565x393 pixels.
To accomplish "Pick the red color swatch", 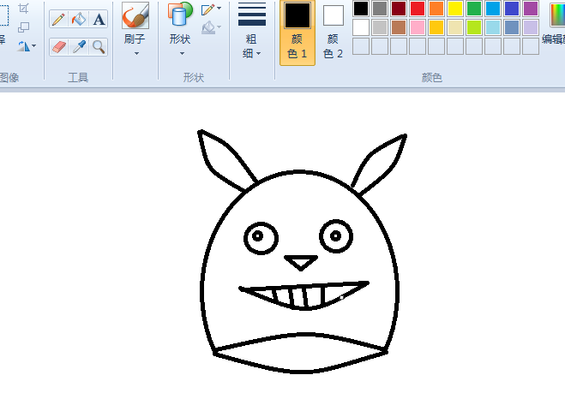I will point(418,9).
